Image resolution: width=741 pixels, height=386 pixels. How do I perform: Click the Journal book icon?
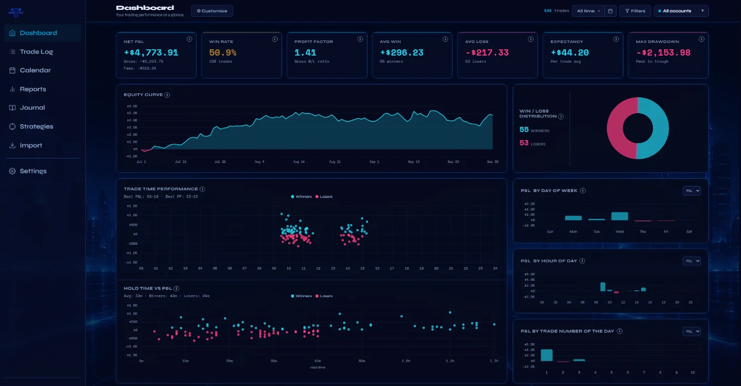[12, 108]
